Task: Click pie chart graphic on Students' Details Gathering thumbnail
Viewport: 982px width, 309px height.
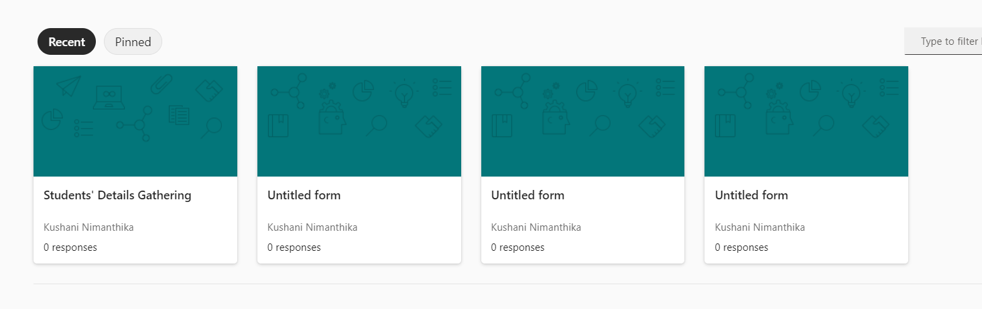Action: tap(52, 120)
